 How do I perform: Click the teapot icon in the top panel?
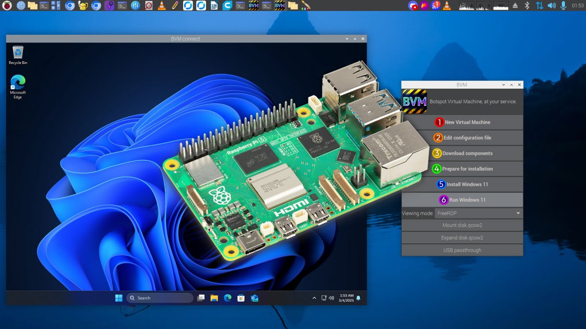[82, 5]
